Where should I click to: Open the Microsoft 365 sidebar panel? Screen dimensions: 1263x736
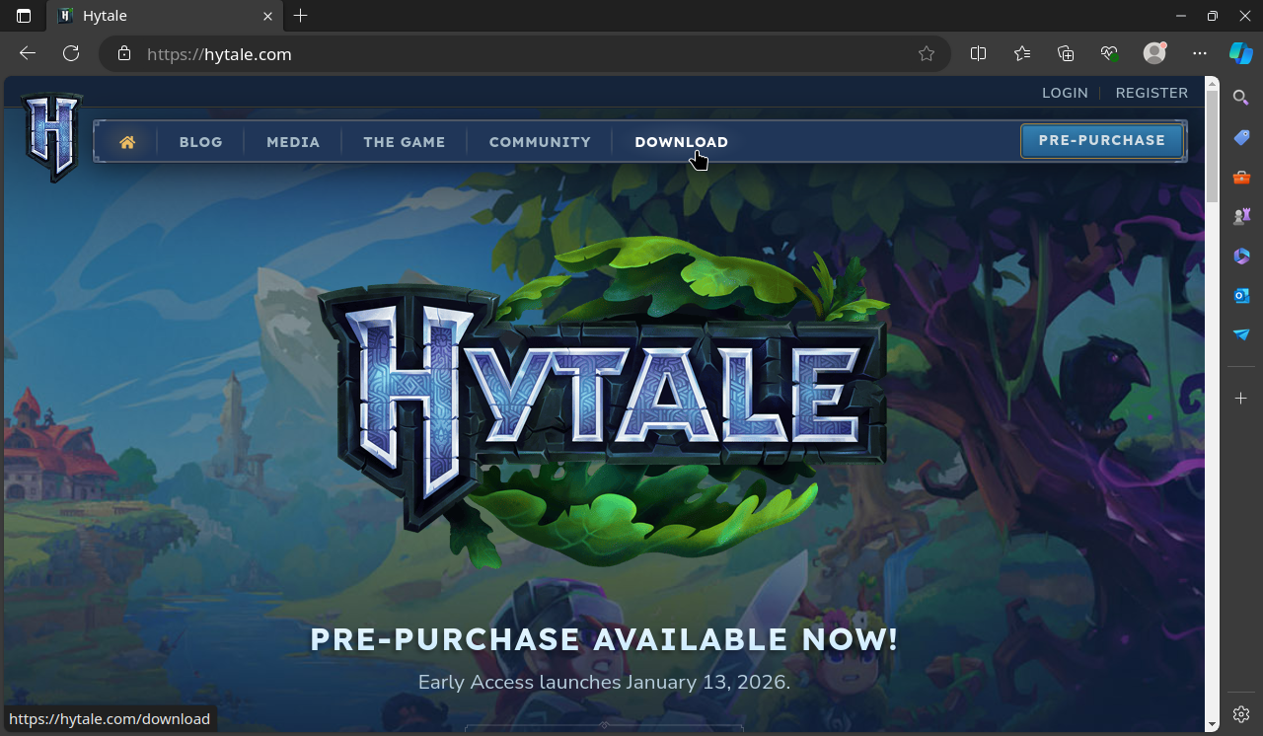(x=1240, y=256)
